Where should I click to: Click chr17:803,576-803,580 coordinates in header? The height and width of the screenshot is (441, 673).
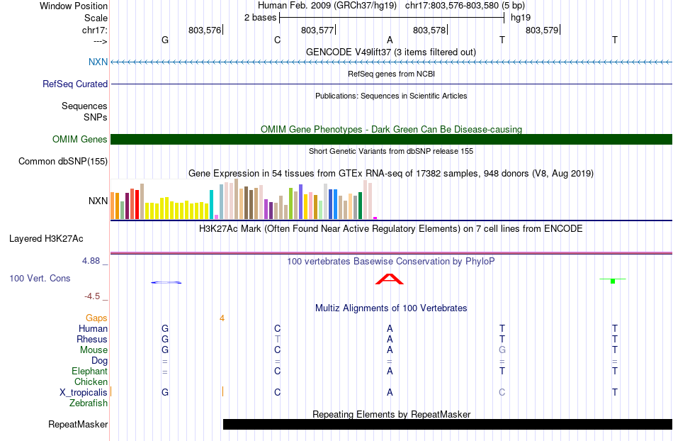451,6
